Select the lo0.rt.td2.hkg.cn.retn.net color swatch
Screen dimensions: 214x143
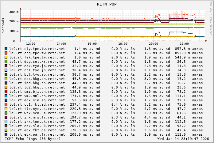pyautogui.click(x=6, y=87)
